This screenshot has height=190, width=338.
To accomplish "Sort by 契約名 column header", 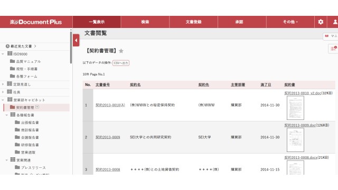I will click(x=135, y=84).
